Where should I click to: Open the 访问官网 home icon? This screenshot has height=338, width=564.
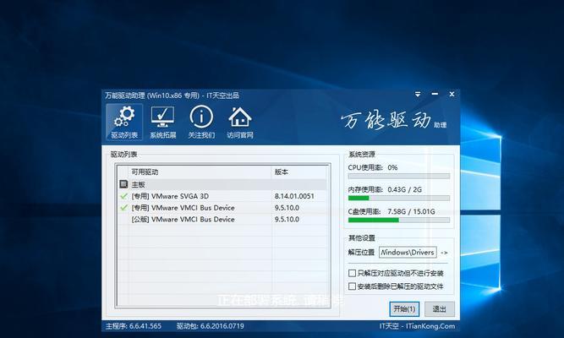pyautogui.click(x=240, y=122)
